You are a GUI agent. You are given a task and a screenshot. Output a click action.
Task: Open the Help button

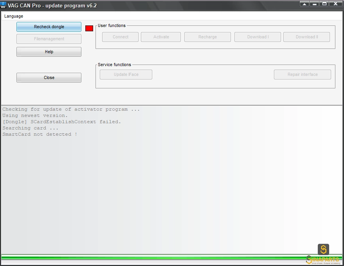49,52
